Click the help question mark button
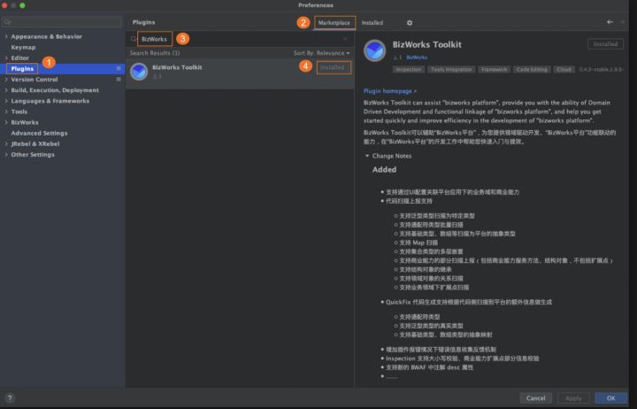This screenshot has height=409, width=637. click(10, 398)
